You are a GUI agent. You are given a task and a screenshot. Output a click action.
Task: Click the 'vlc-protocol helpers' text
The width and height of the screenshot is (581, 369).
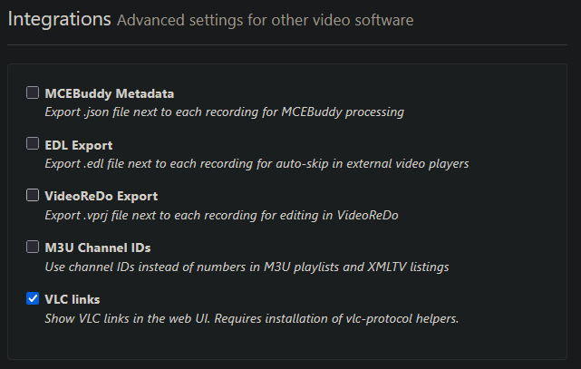397,318
